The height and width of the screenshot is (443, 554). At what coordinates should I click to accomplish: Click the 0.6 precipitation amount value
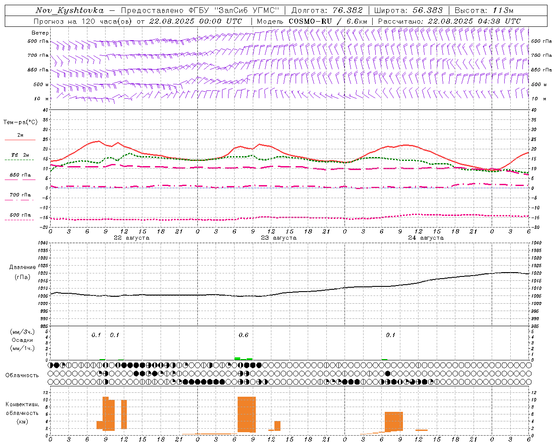(244, 335)
